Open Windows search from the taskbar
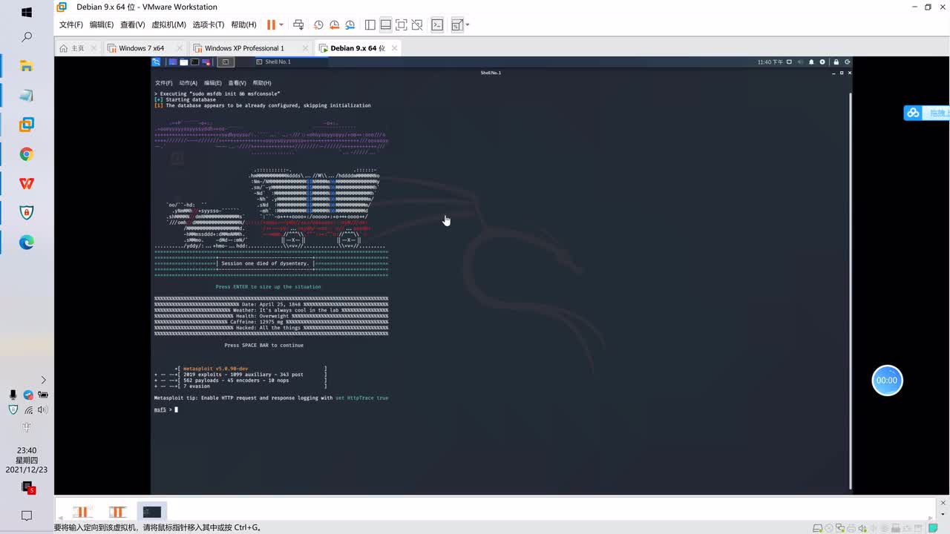The width and height of the screenshot is (950, 534). (27, 37)
